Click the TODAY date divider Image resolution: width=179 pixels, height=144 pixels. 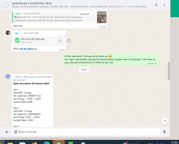click(84, 70)
